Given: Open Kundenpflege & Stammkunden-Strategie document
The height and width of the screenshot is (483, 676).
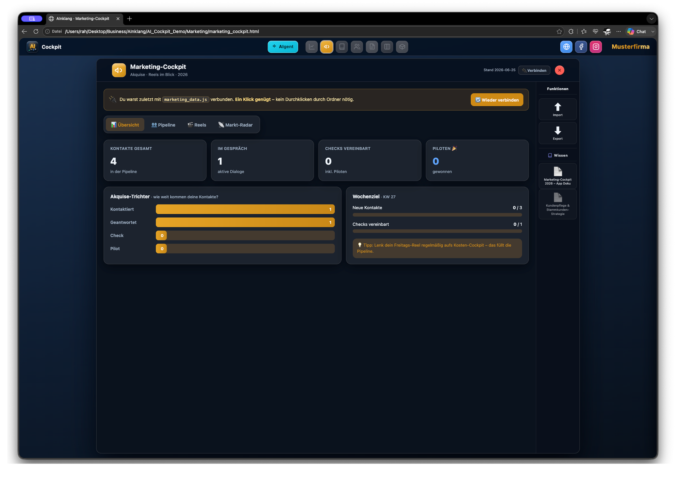Looking at the screenshot, I should [558, 204].
